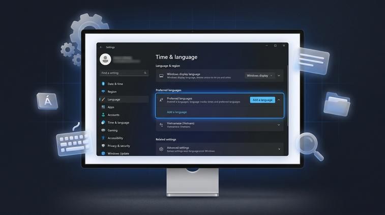Click the monitor icon beside Windows display language

pyautogui.click(x=161, y=76)
